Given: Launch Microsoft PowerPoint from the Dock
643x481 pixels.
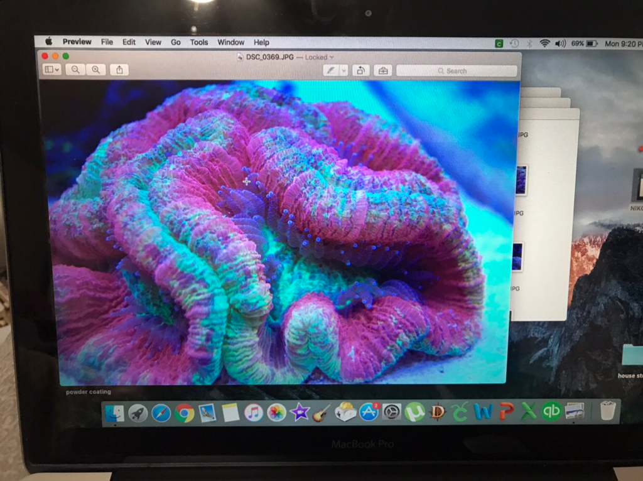Looking at the screenshot, I should tap(507, 411).
